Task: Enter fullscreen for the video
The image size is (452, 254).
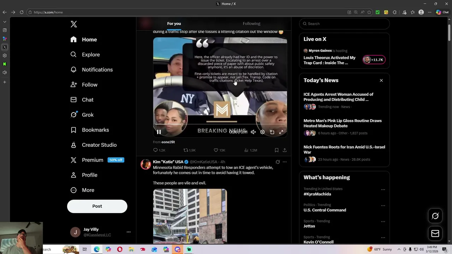Action: (281, 132)
